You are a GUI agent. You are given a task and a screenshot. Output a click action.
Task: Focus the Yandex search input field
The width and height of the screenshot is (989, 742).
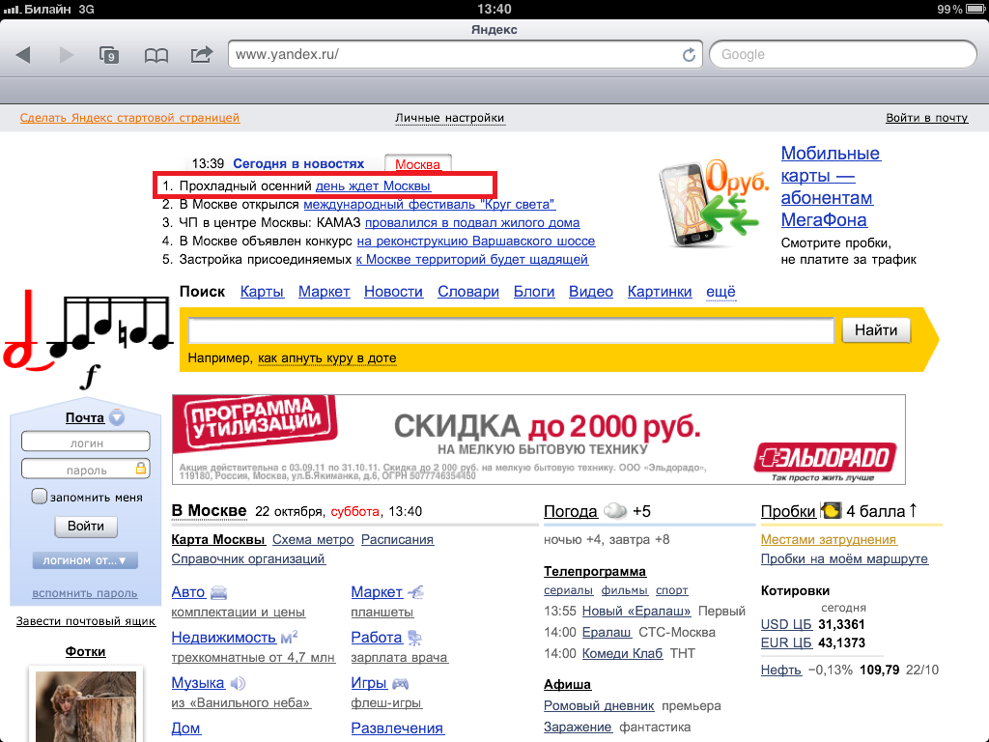point(511,330)
